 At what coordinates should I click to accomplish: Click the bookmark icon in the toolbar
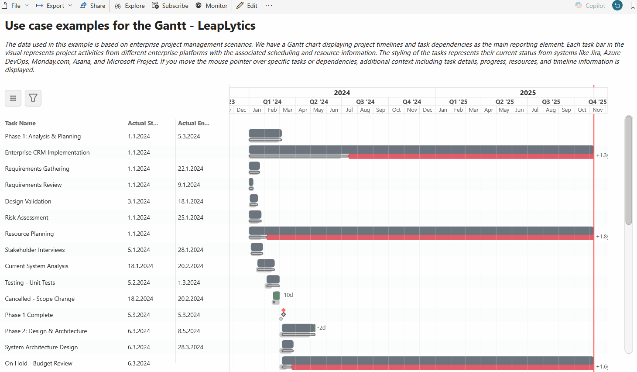(633, 6)
